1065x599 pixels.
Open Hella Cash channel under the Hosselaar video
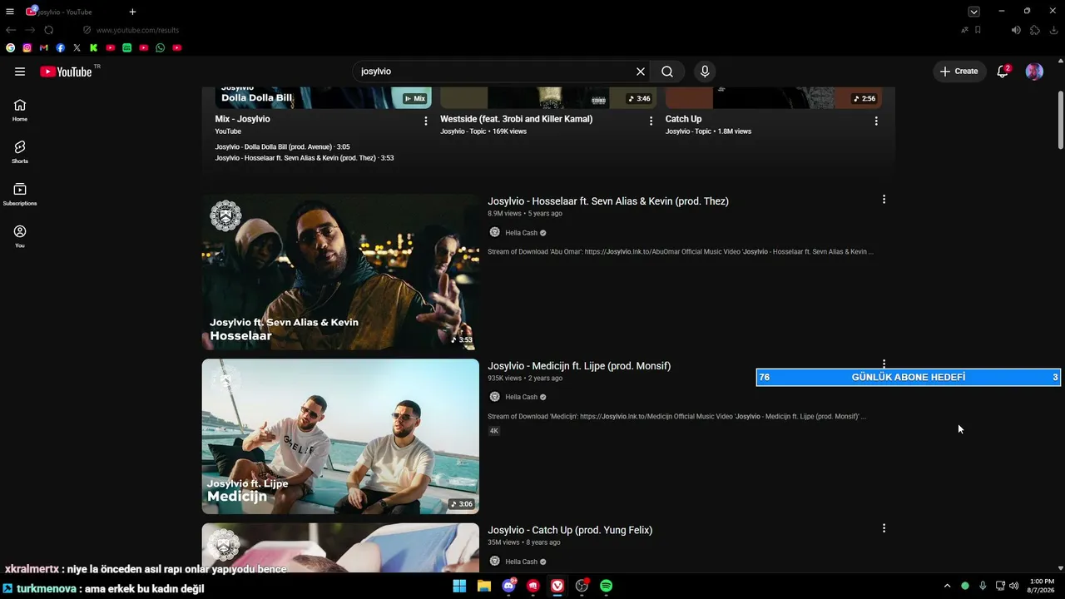point(521,233)
